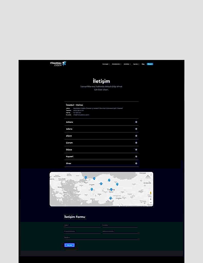Select the Adana map pin near the southern coast
The width and height of the screenshot is (203, 263).
point(111,198)
